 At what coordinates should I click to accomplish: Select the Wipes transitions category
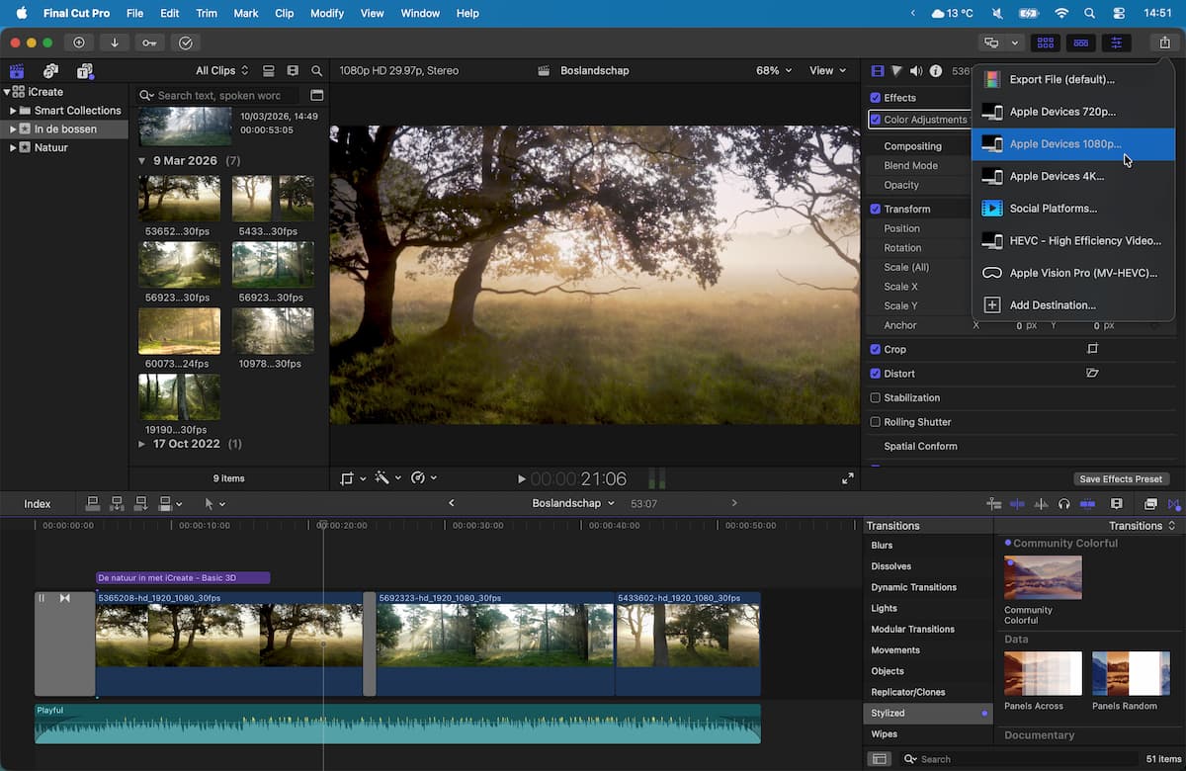[x=927, y=734]
